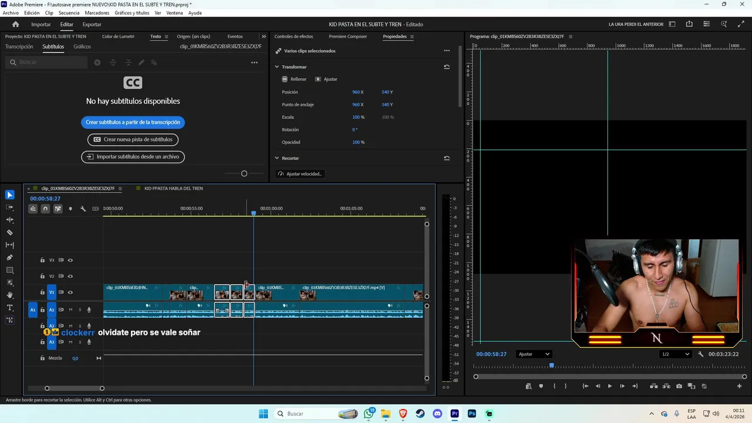Switch to the Transcripción tab
This screenshot has height=423, width=752.
[x=19, y=46]
